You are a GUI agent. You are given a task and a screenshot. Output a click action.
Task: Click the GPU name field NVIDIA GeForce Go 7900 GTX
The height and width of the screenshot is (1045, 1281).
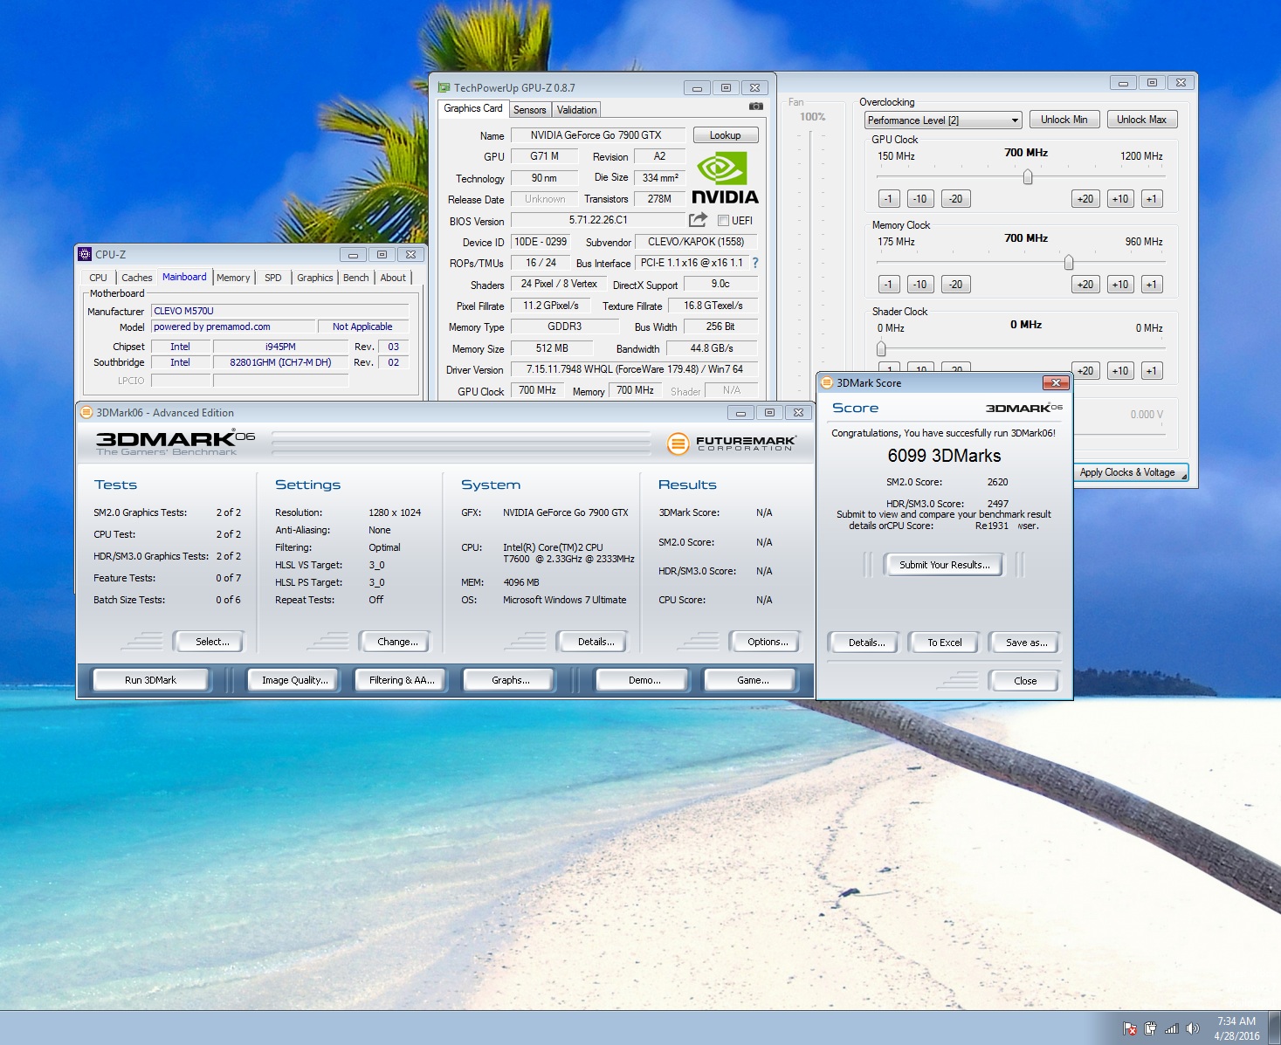pyautogui.click(x=596, y=135)
